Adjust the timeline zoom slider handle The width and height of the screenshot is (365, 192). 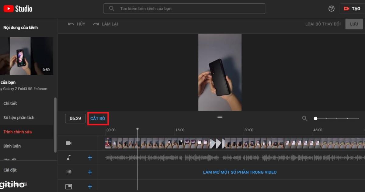[x=315, y=118]
